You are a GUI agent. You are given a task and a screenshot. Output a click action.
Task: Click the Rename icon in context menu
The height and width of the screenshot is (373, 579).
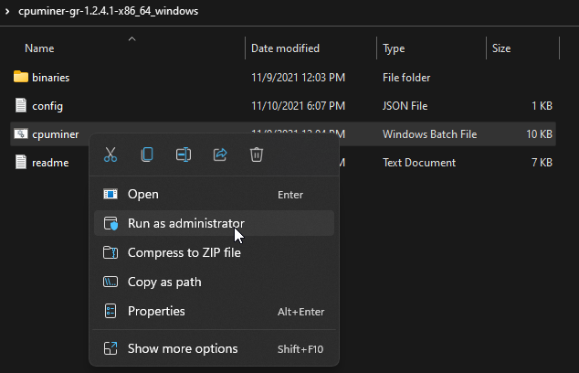tap(184, 155)
